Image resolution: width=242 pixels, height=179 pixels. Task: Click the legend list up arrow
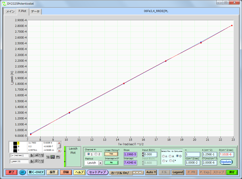coord(59,143)
